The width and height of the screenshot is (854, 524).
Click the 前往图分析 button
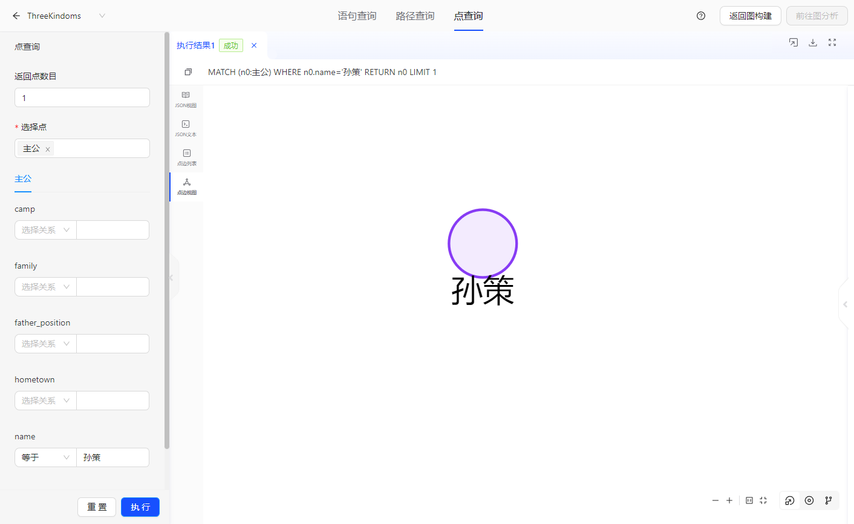(x=817, y=16)
